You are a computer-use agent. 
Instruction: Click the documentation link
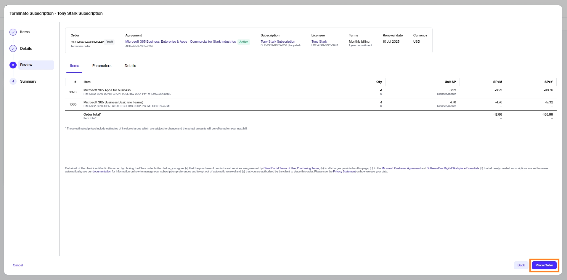pos(102,172)
